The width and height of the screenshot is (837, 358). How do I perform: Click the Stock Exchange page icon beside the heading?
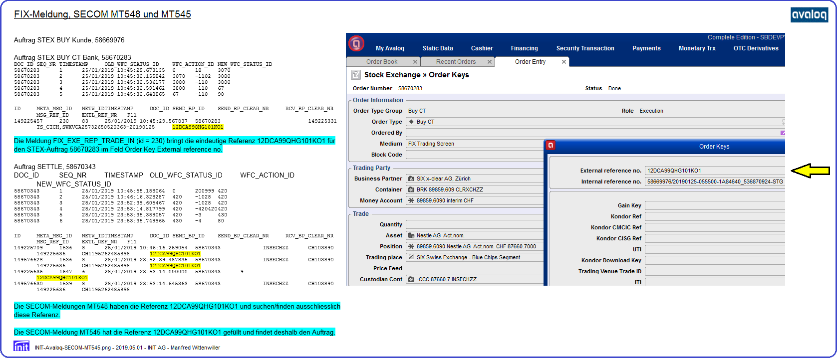(x=356, y=75)
